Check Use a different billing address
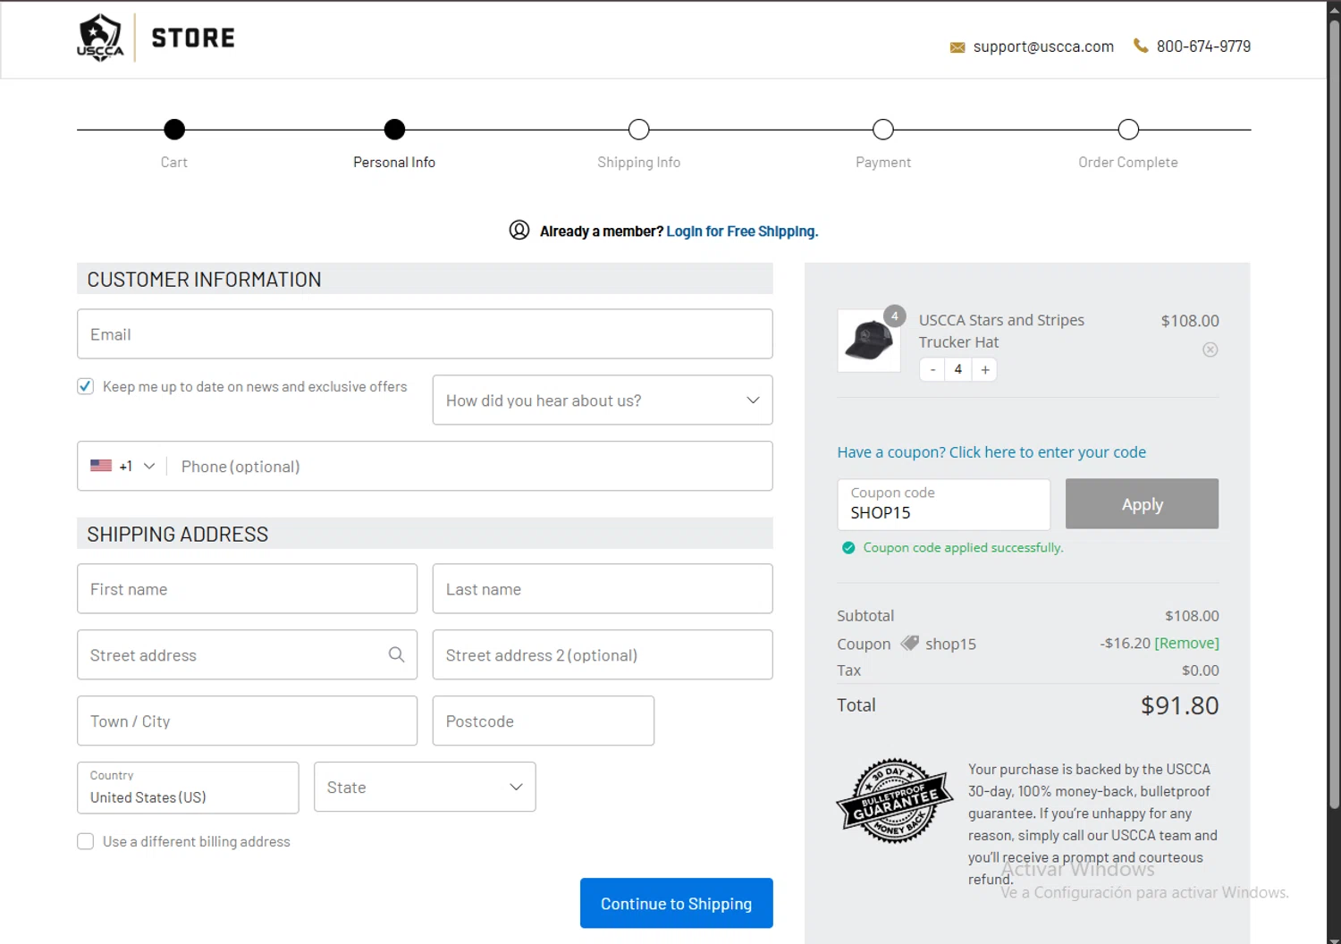The width and height of the screenshot is (1341, 944). coord(86,841)
